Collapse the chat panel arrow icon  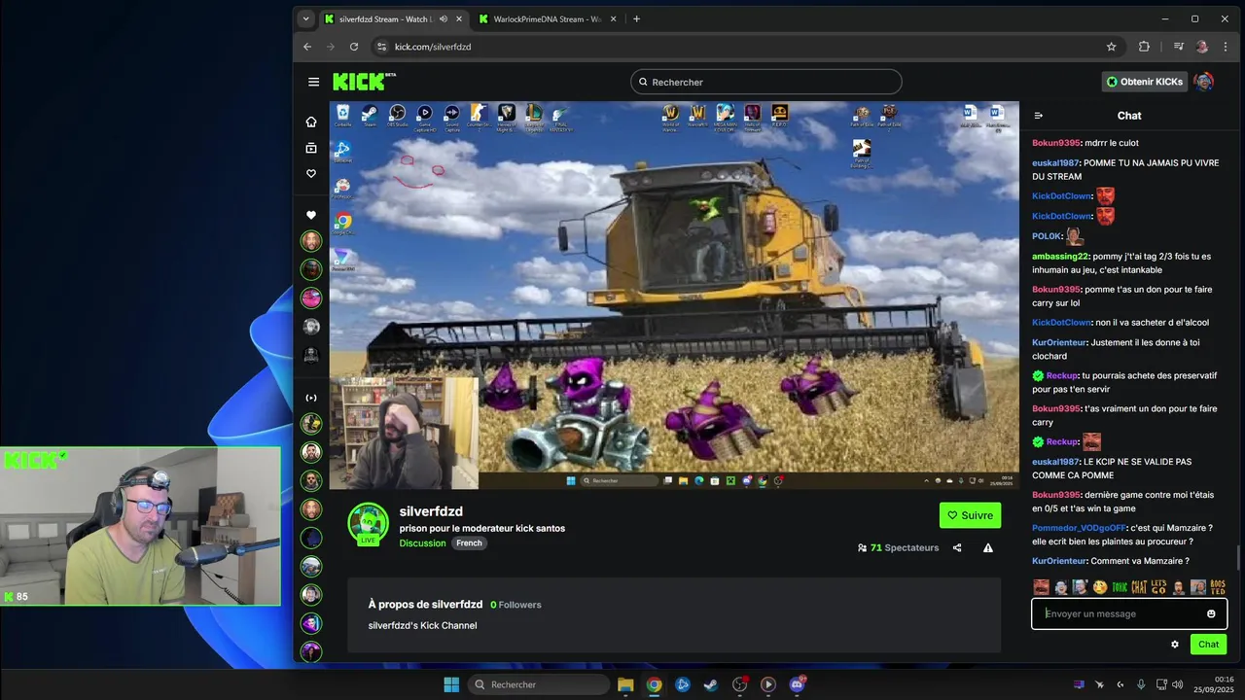[x=1039, y=116]
